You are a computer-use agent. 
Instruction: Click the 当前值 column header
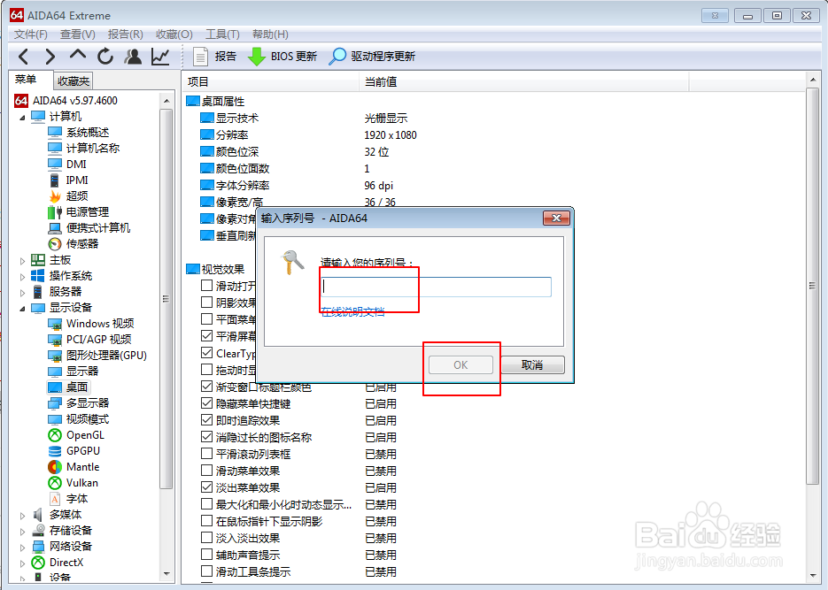click(x=524, y=81)
